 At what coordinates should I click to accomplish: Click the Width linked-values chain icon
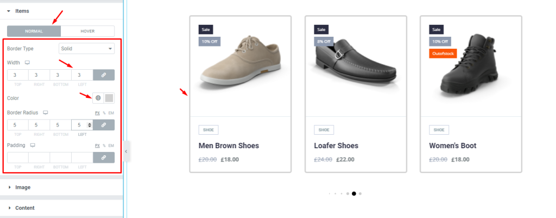tap(104, 75)
